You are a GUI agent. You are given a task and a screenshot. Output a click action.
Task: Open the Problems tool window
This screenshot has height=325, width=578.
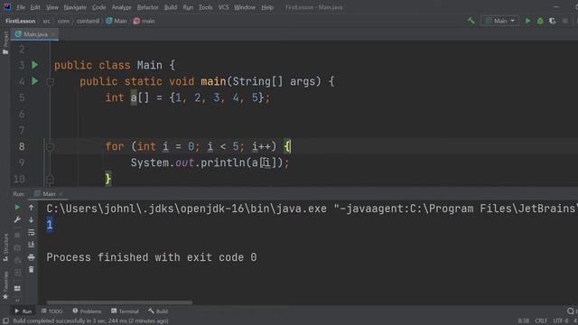pyautogui.click(x=87, y=311)
